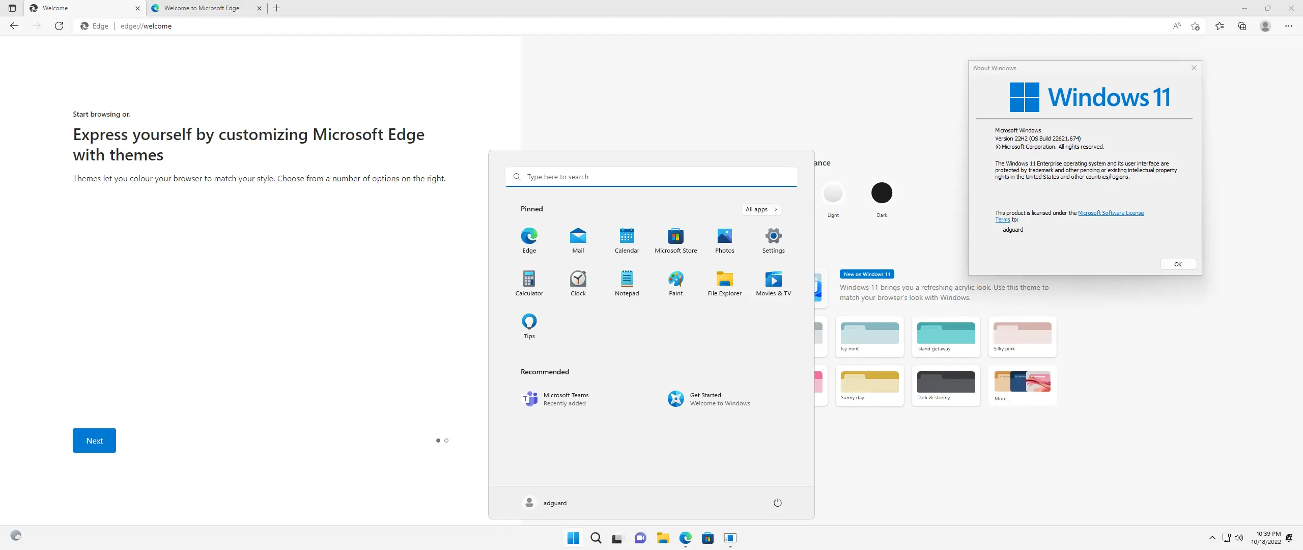The height and width of the screenshot is (550, 1303).
Task: Click the Next button
Action: coord(94,441)
